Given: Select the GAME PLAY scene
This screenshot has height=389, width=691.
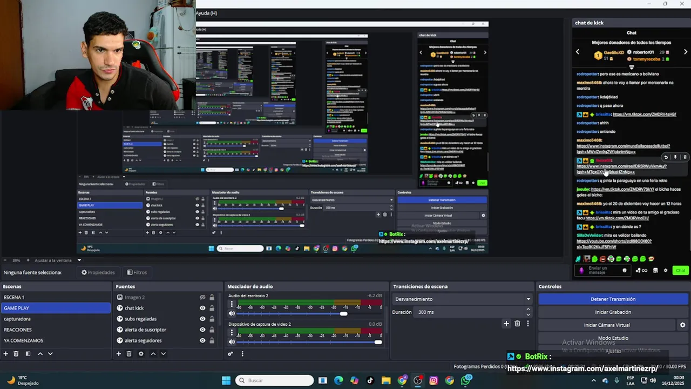Looking at the screenshot, I should (x=56, y=308).
